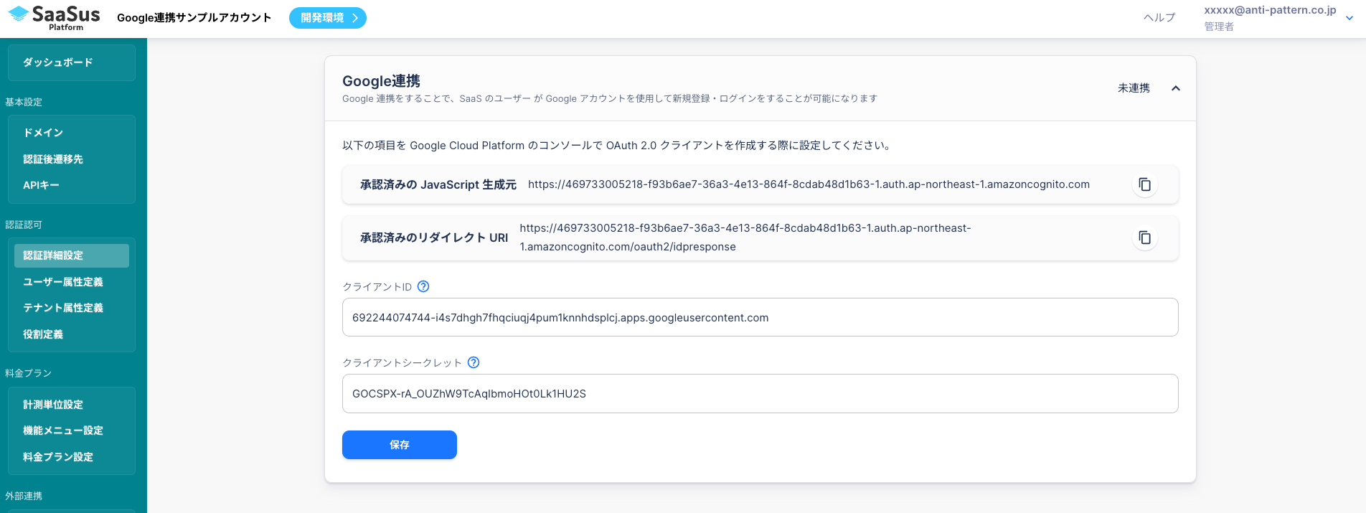The width and height of the screenshot is (1366, 513).
Task: Open help tooltip for クライアントID
Action: coord(423,286)
